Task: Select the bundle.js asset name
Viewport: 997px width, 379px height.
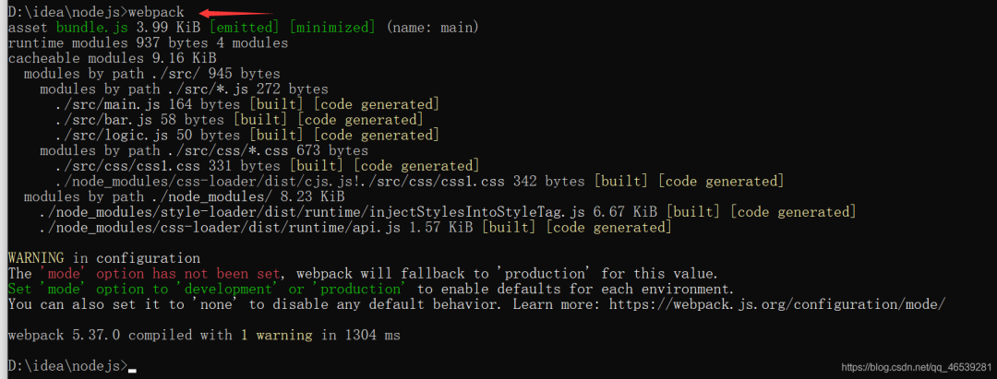Action: [91, 28]
